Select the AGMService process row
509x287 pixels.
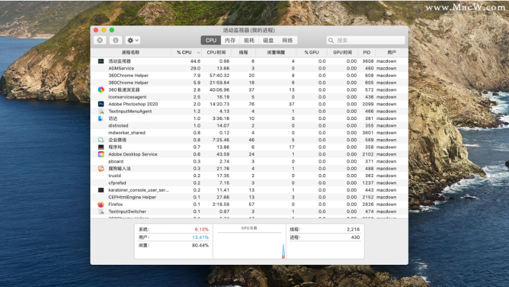click(x=249, y=68)
